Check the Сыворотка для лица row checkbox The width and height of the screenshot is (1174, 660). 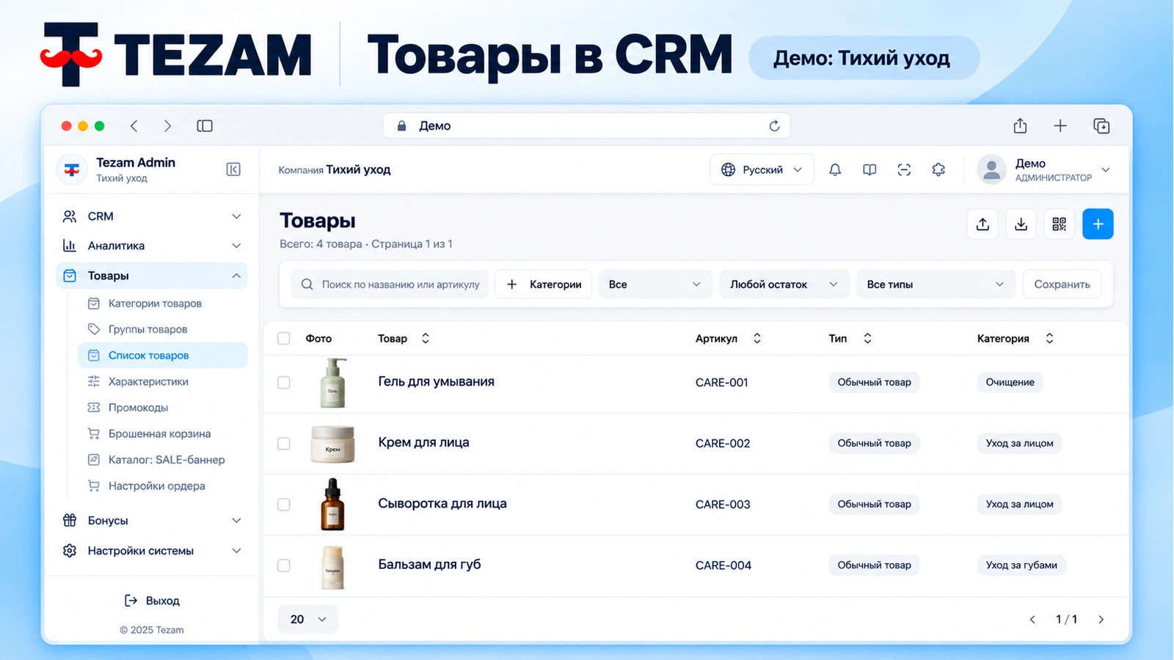point(284,505)
